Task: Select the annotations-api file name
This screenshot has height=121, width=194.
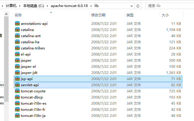Action: pyautogui.click(x=34, y=24)
